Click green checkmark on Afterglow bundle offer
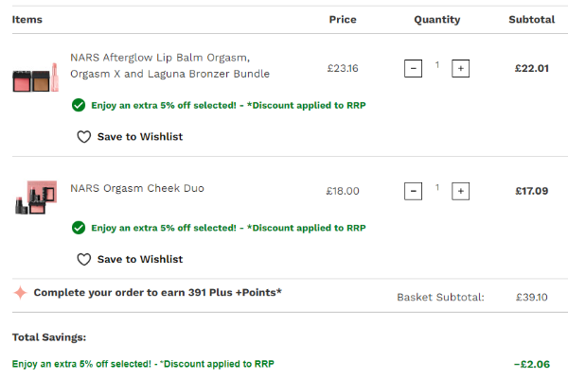Screen dimensions: 568x378 point(79,105)
